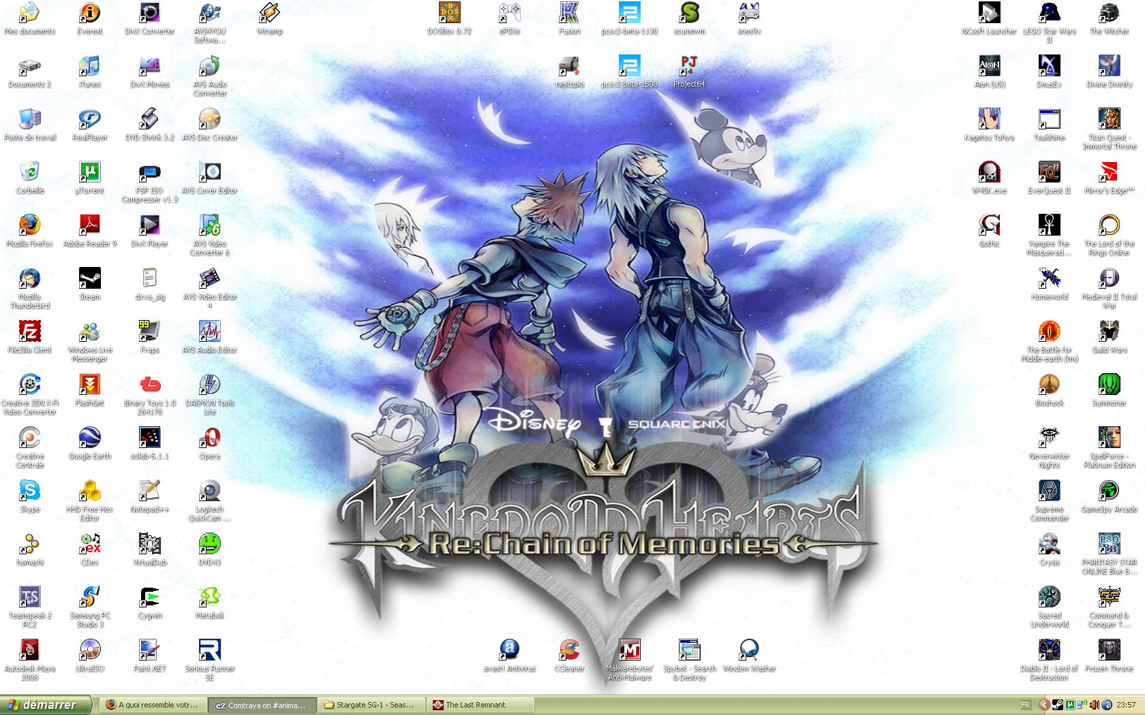The width and height of the screenshot is (1145, 715).
Task: Select the Skype desktop icon
Action: pyautogui.click(x=30, y=492)
